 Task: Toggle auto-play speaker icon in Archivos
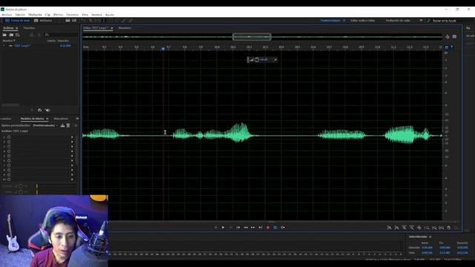[47, 111]
